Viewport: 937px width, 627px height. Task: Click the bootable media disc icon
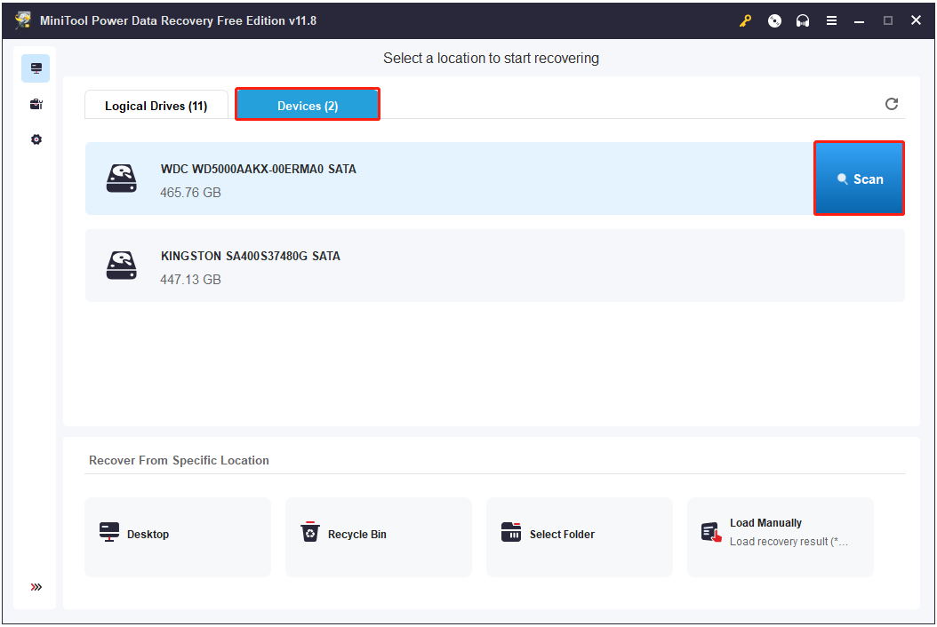click(774, 21)
